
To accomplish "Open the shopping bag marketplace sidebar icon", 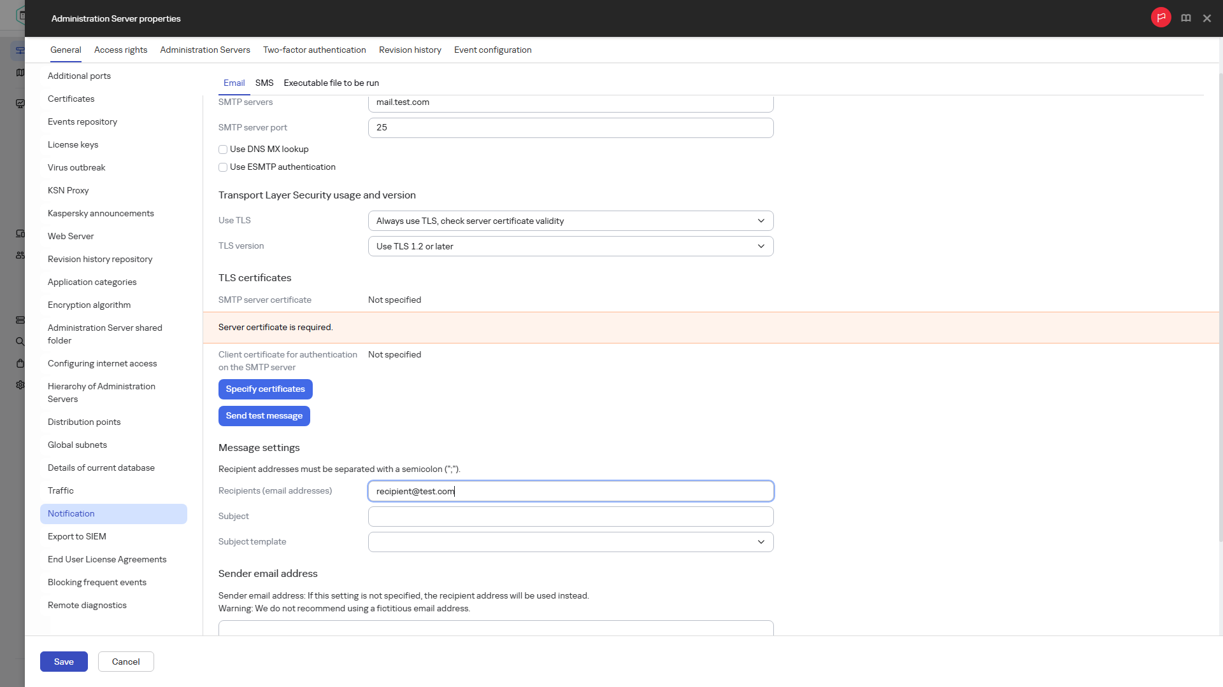I will point(20,363).
